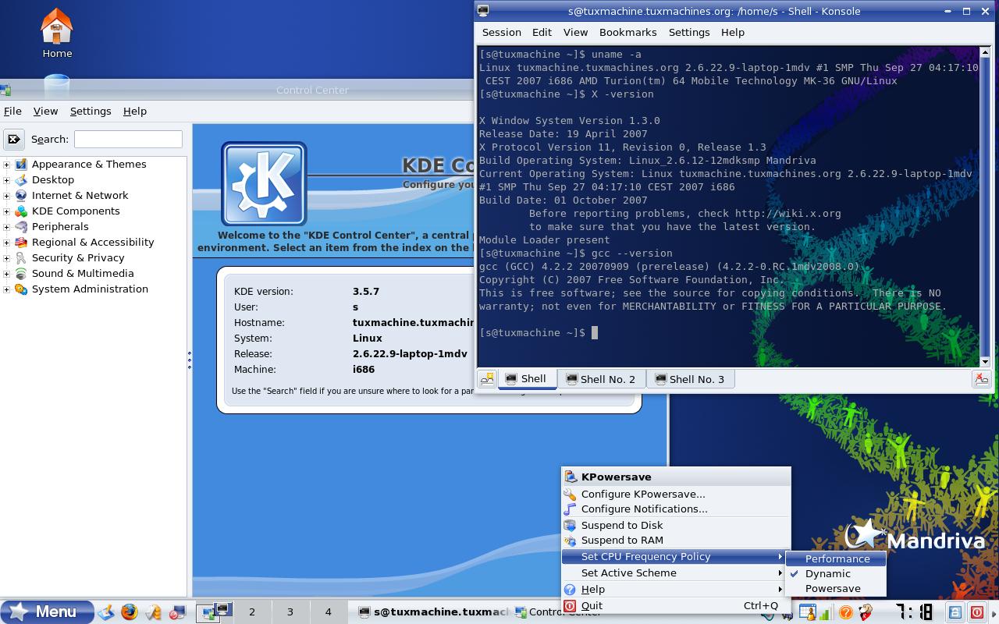Screen dimensions: 999x624
Task: Activate the Konsole taskbar entry
Action: point(432,612)
